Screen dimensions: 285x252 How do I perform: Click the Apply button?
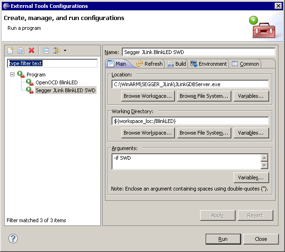tap(217, 215)
